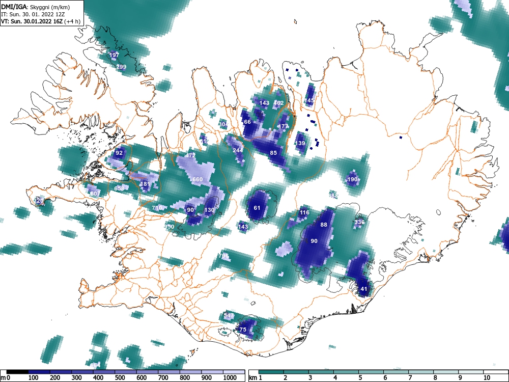Click the "VT: Sun. 30.01.2022 16Z" valid time line

click(33, 21)
